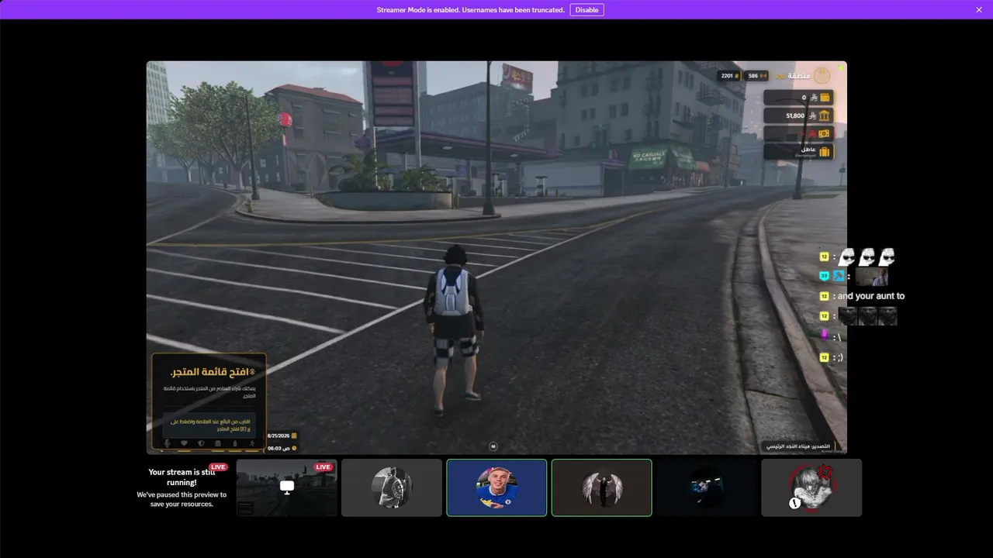
Task: Click the 'and your aunt to' chat message
Action: click(871, 296)
